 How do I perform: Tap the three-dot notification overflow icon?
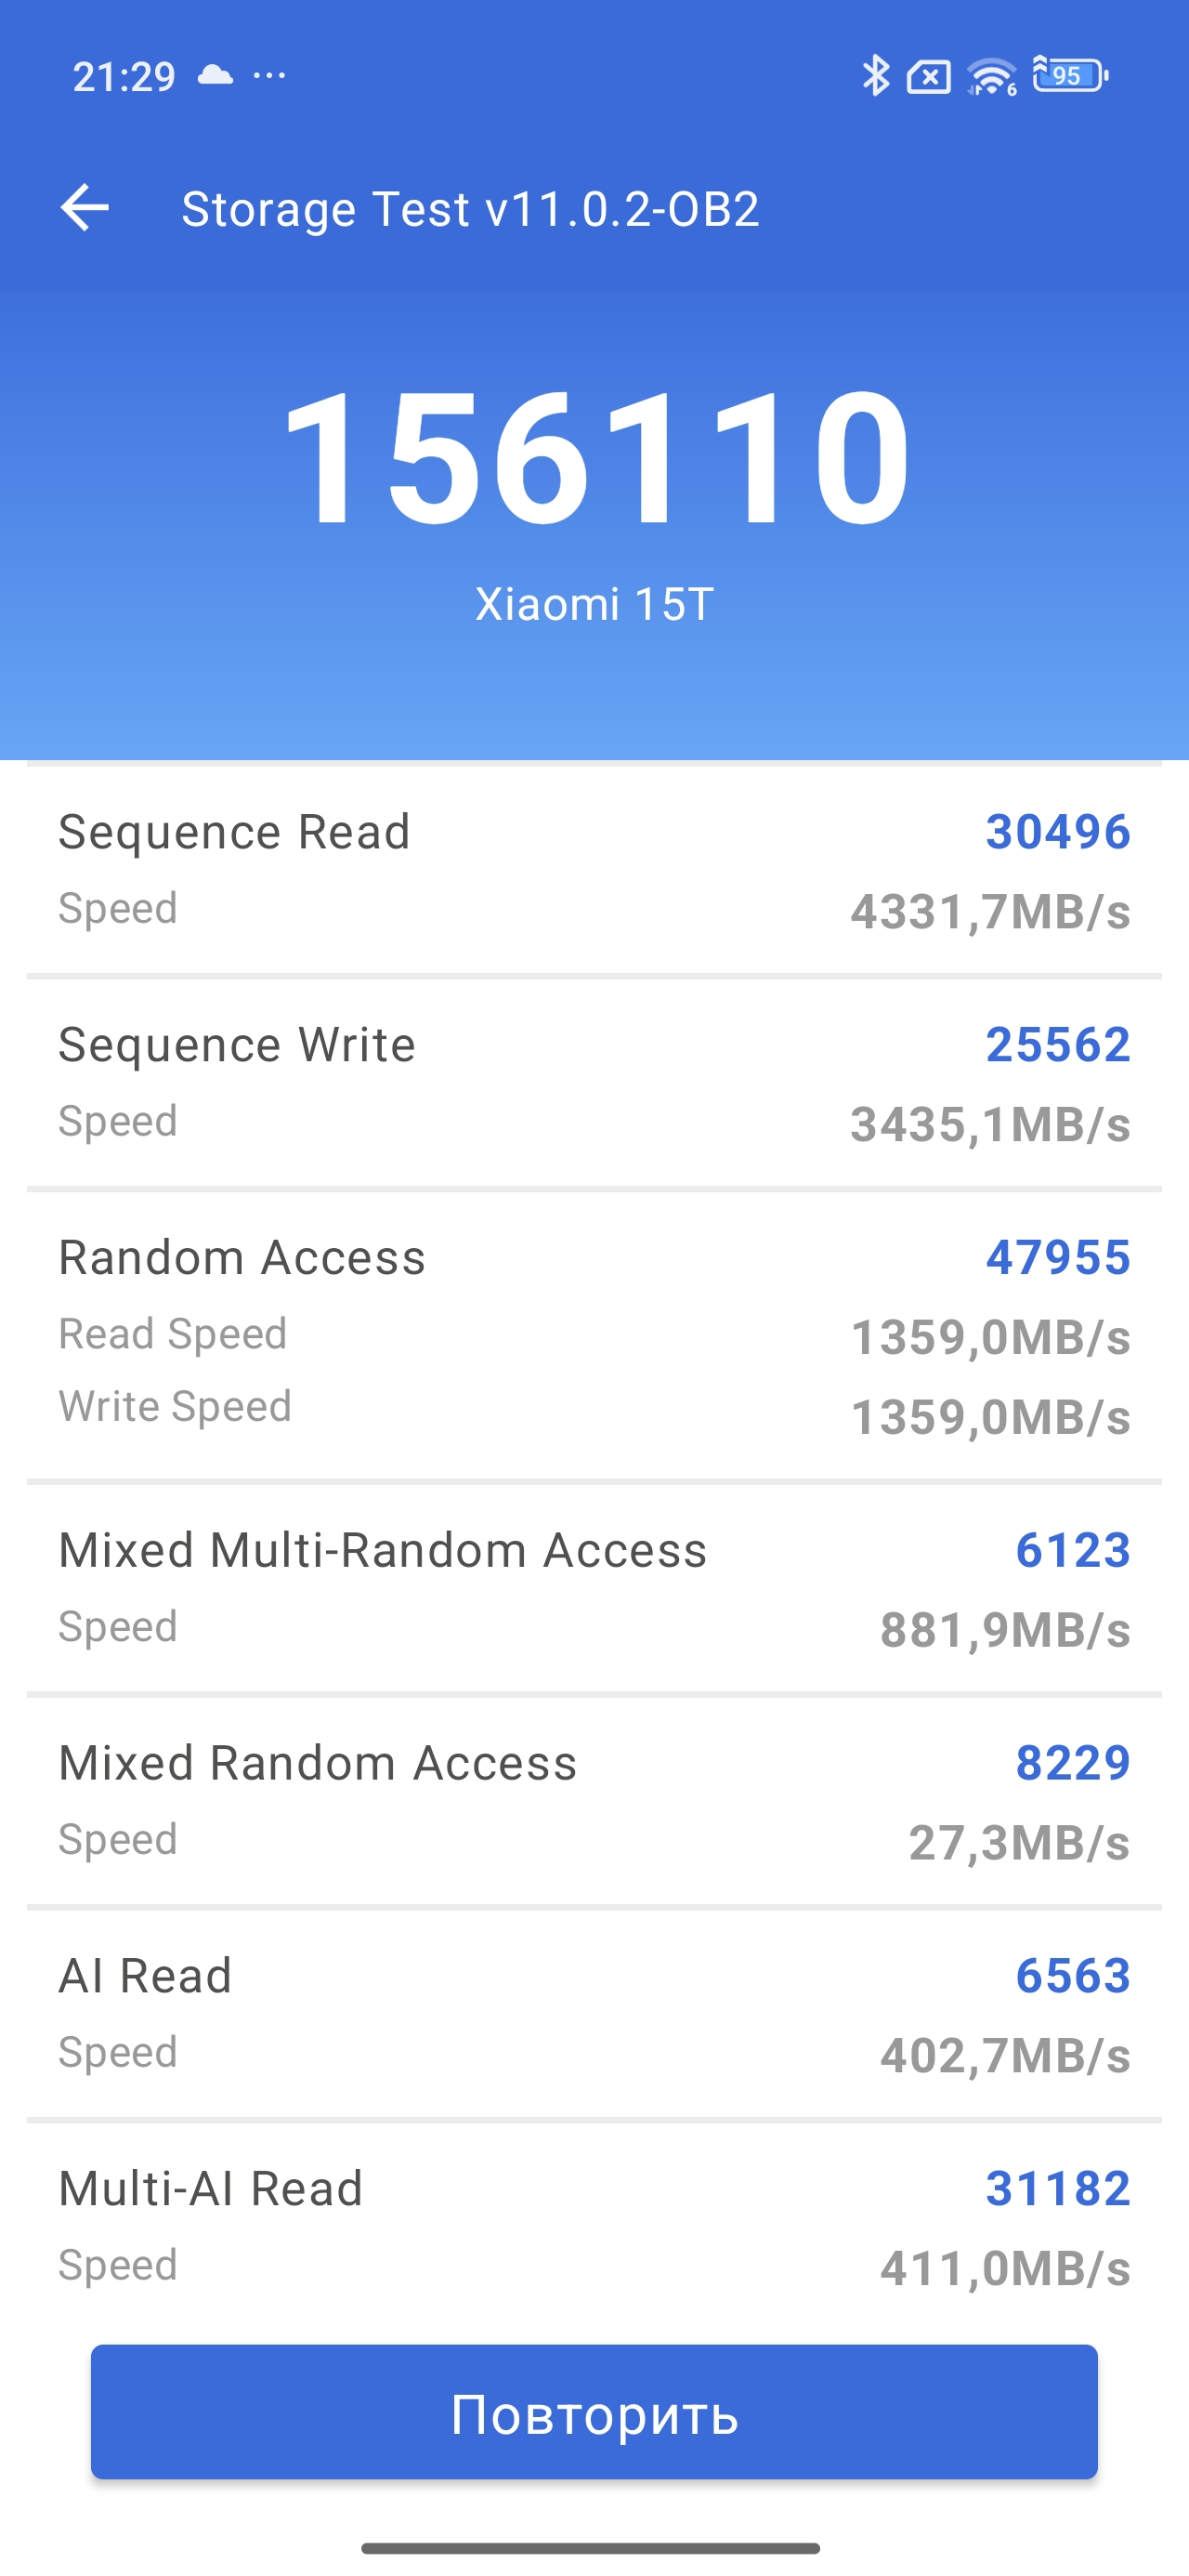[270, 75]
